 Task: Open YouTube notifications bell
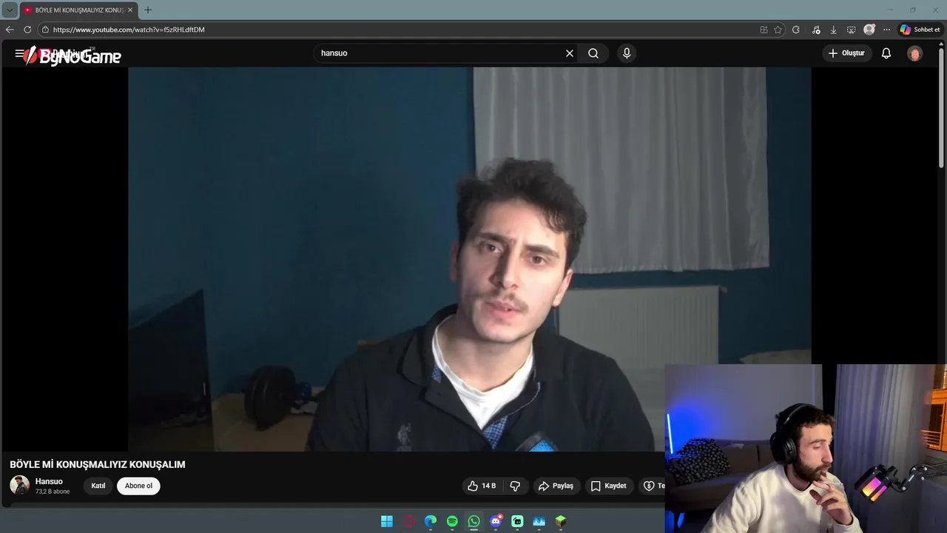[x=886, y=53]
